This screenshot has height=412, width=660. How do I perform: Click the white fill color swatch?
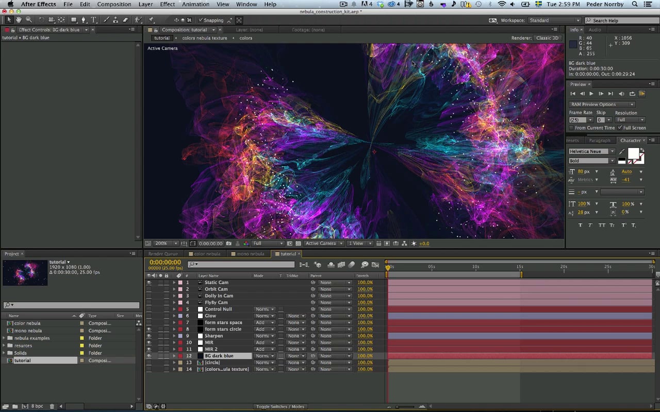(633, 153)
